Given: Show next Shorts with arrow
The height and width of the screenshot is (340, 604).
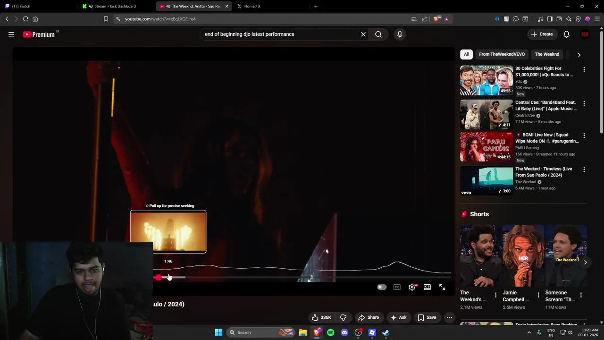Looking at the screenshot, I should pyautogui.click(x=585, y=262).
